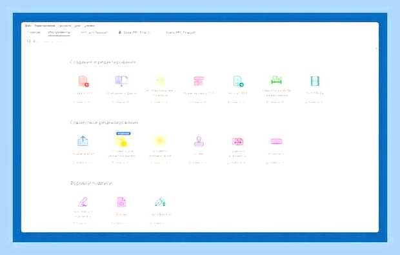400x255 pixels.
Task: Expand the dropdown under Enhance Scans
Action: (x=275, y=102)
